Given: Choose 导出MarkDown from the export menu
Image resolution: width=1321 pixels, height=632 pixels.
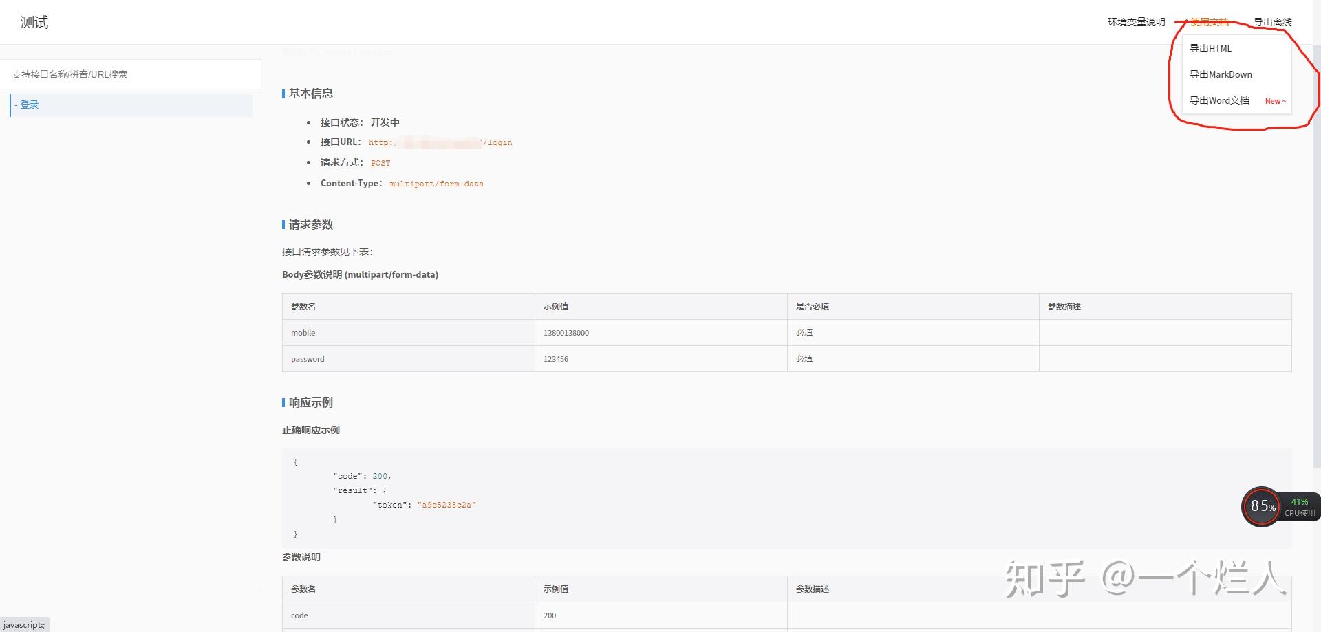Looking at the screenshot, I should coord(1221,74).
